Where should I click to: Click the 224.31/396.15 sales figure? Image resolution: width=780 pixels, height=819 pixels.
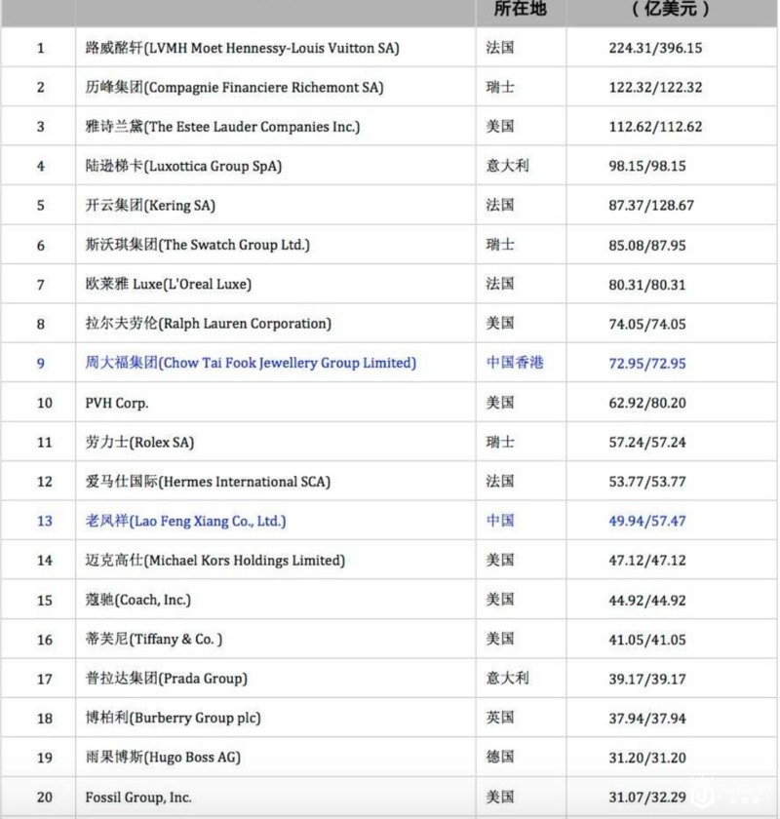coord(653,48)
